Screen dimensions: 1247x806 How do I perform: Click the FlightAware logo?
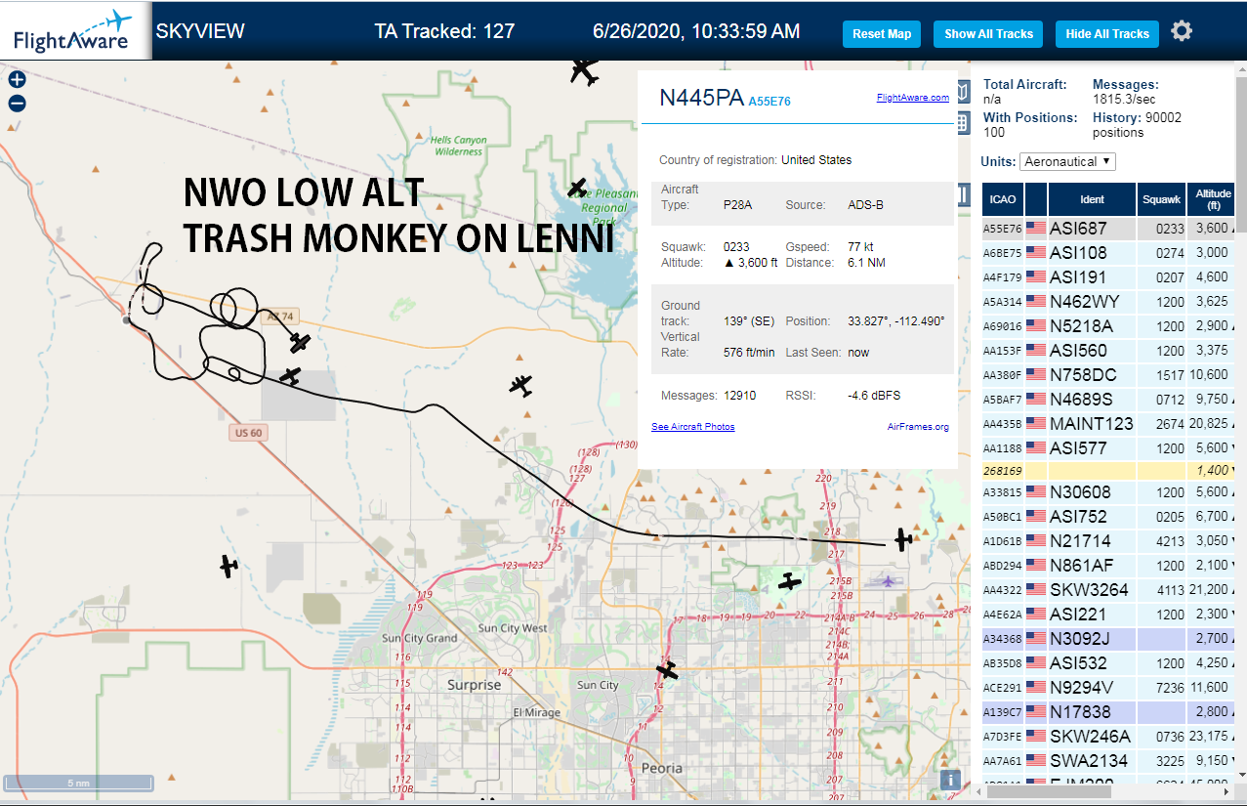pyautogui.click(x=73, y=31)
